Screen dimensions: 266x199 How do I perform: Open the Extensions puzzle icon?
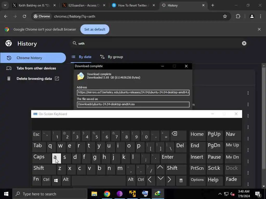point(238,16)
